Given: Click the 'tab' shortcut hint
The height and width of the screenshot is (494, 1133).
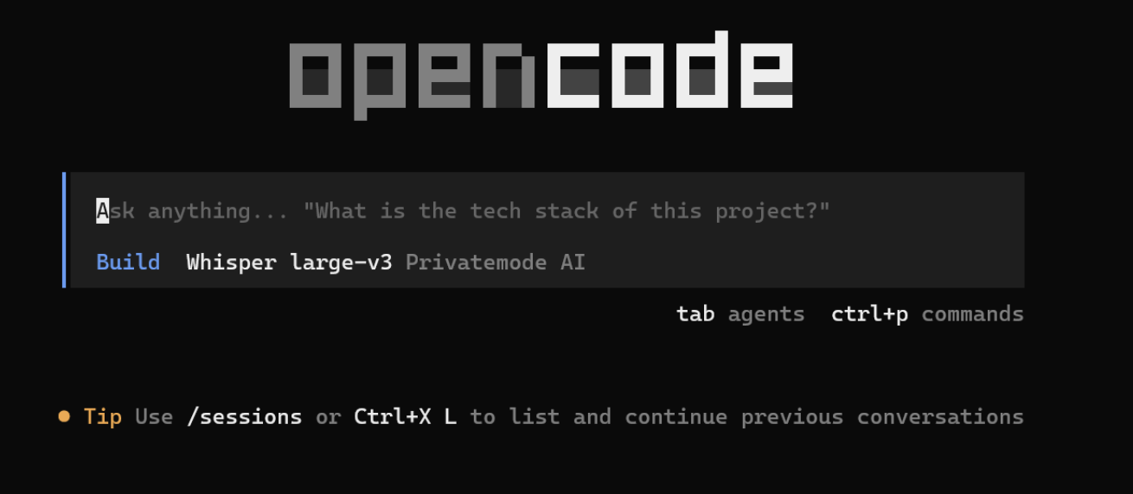Looking at the screenshot, I should [695, 313].
